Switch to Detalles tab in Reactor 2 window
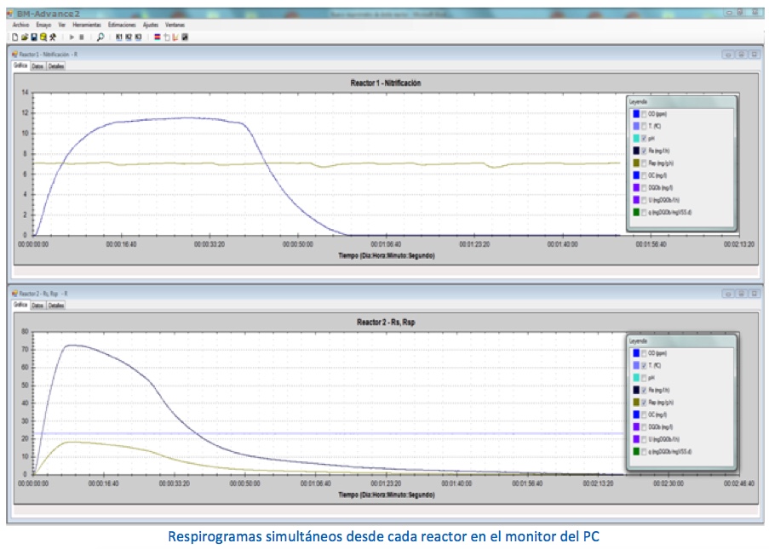Viewport: 769px width, 549px height. click(56, 306)
